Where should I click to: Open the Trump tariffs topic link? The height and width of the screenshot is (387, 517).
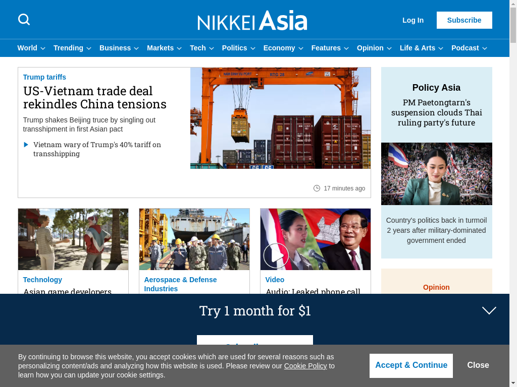pyautogui.click(x=44, y=77)
